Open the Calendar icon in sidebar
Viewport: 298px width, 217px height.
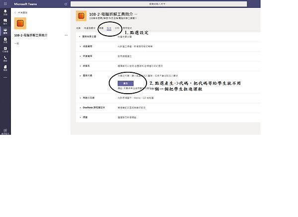pos(5,49)
